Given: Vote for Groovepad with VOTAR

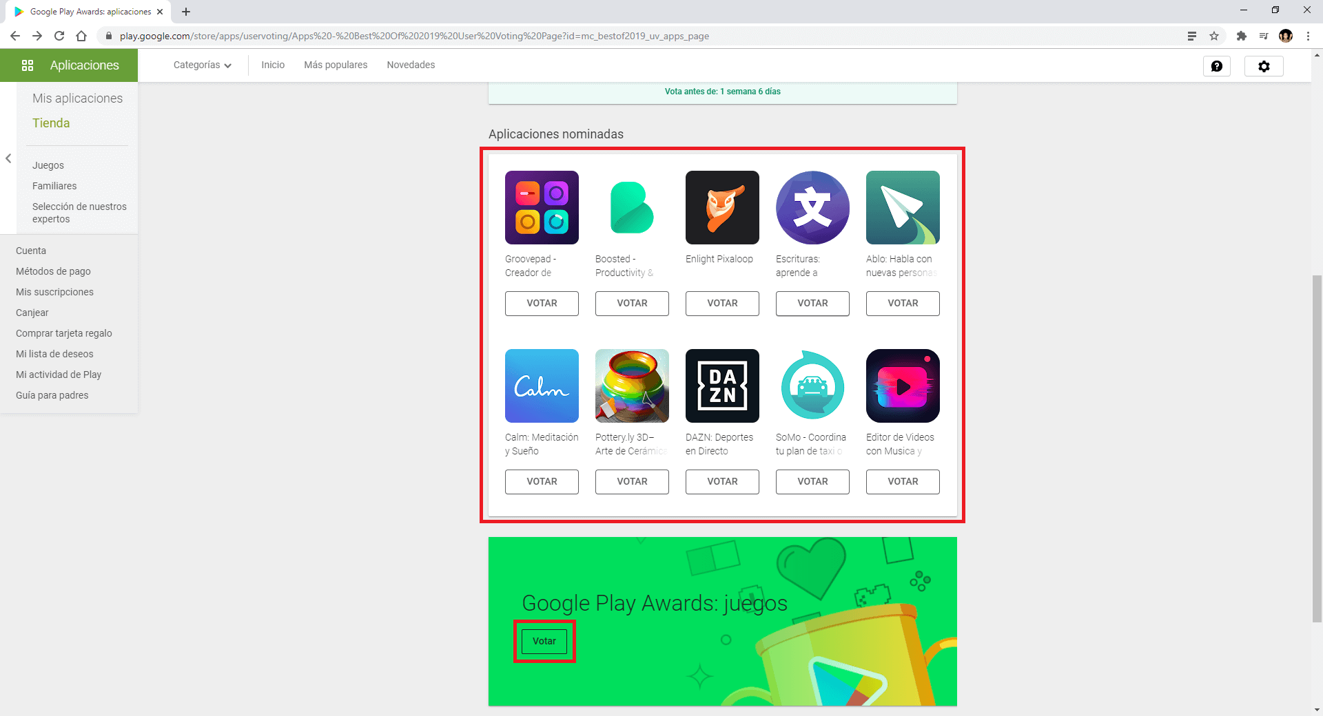Looking at the screenshot, I should [x=542, y=304].
